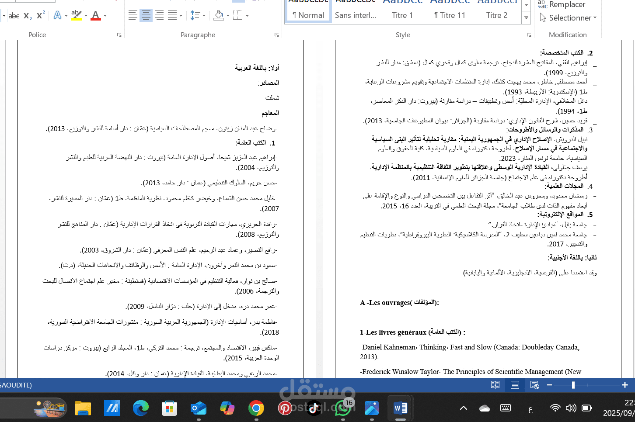The width and height of the screenshot is (635, 422).
Task: Open line and paragraph spacing
Action: [x=195, y=16]
